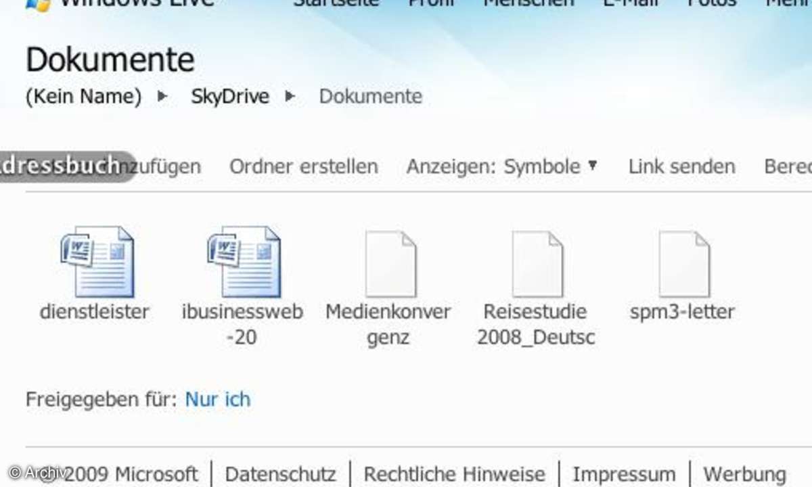The height and width of the screenshot is (487, 812).
Task: Open the Nur ich sharing link
Action: click(217, 399)
